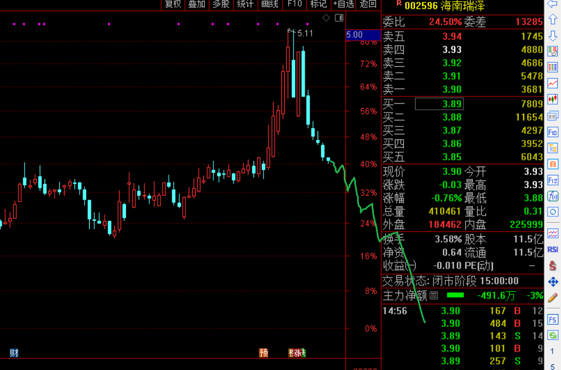Open the tree structure sidebar icon
The height and width of the screenshot is (370, 561).
[553, 148]
